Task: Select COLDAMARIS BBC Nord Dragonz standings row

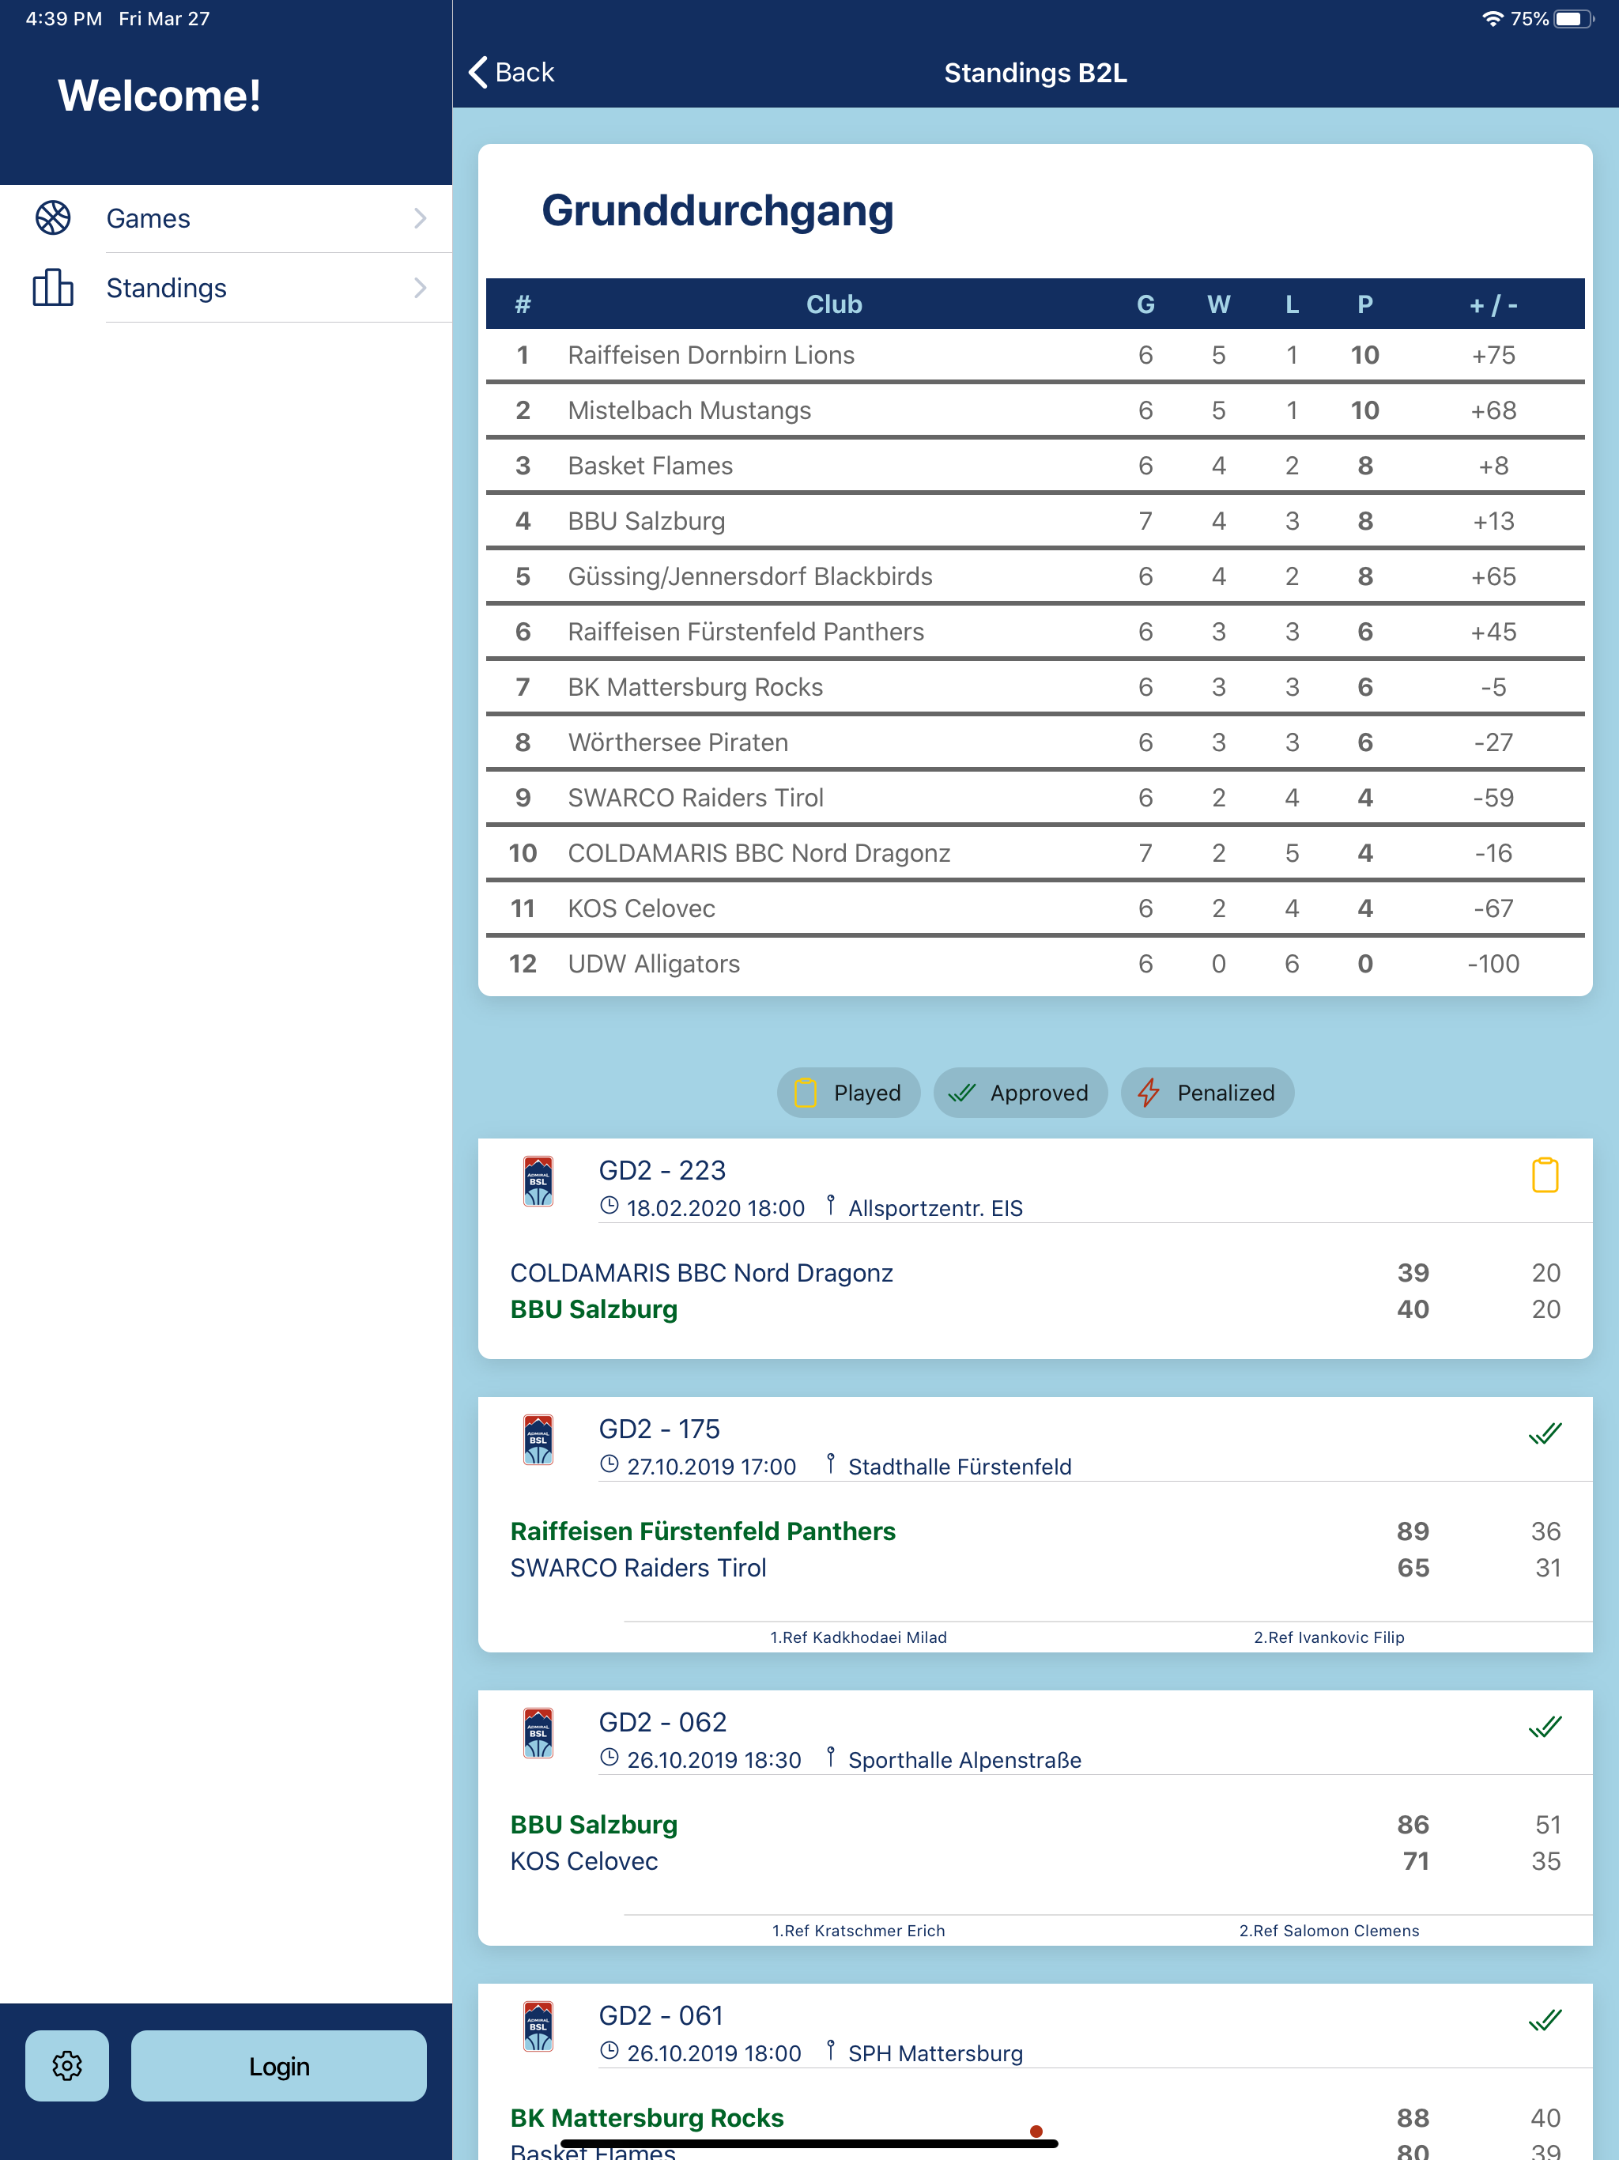Action: coord(1035,852)
